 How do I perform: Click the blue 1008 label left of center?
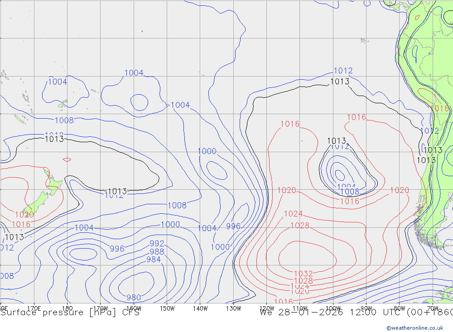coord(64,120)
